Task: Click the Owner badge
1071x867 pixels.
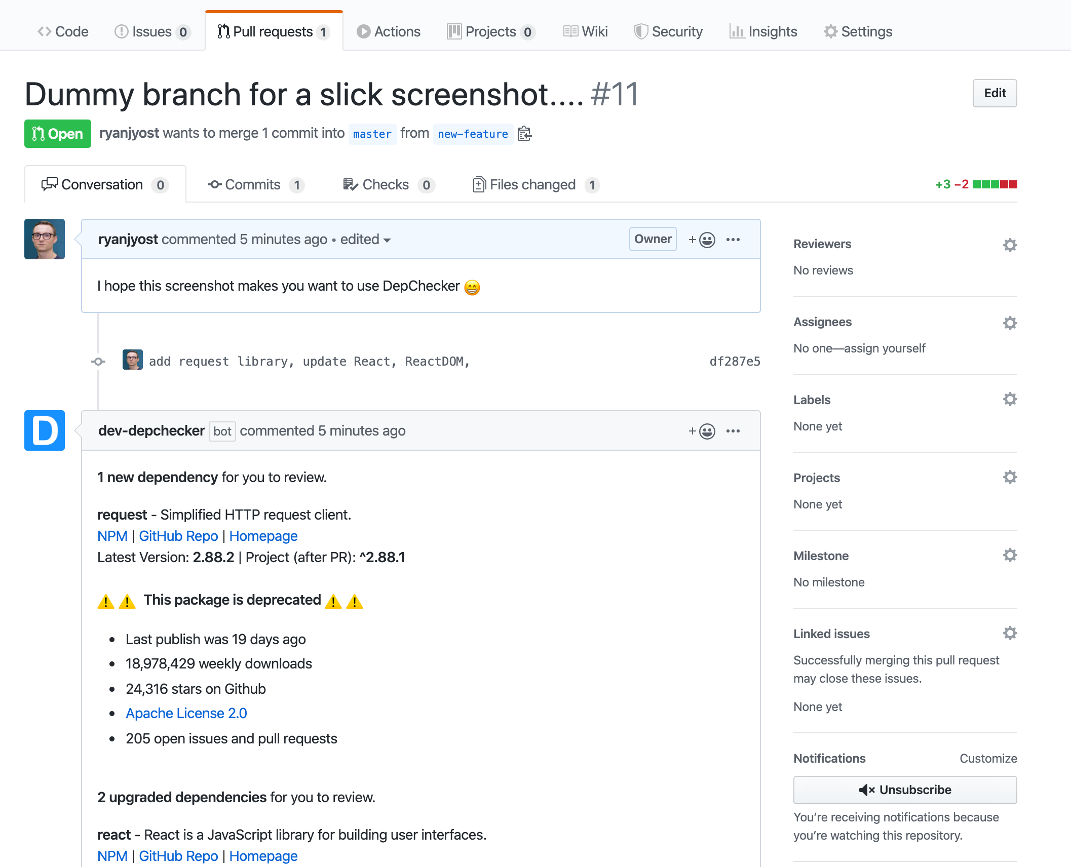Action: coord(653,239)
